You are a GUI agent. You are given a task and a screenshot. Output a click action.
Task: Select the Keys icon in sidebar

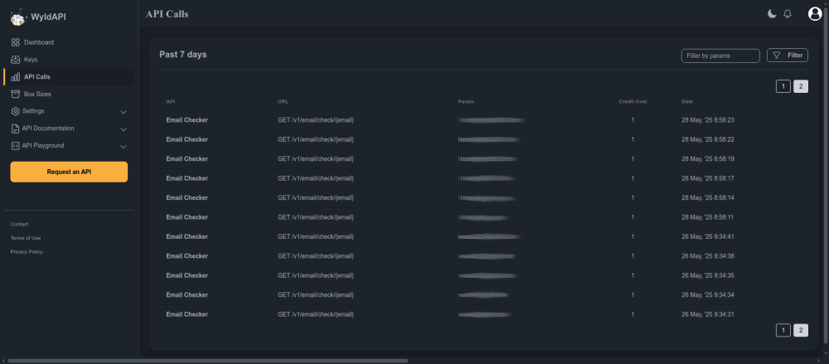coord(15,60)
